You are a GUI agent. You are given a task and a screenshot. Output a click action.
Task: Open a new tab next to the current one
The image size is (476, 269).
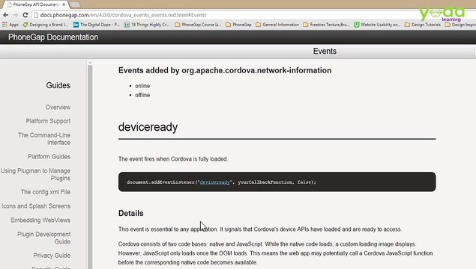[75, 4]
